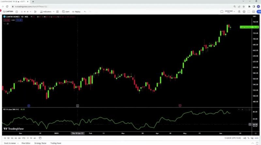Click RSI scale plus button at 44.96

[250, 124]
